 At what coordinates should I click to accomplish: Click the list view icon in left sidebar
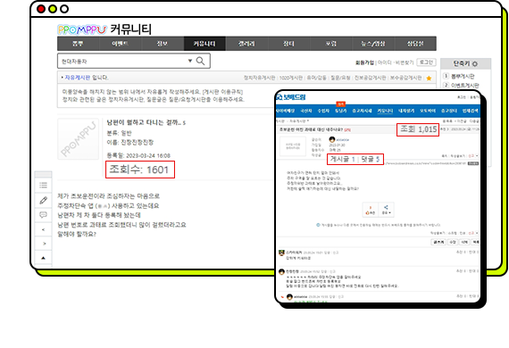pyautogui.click(x=43, y=186)
